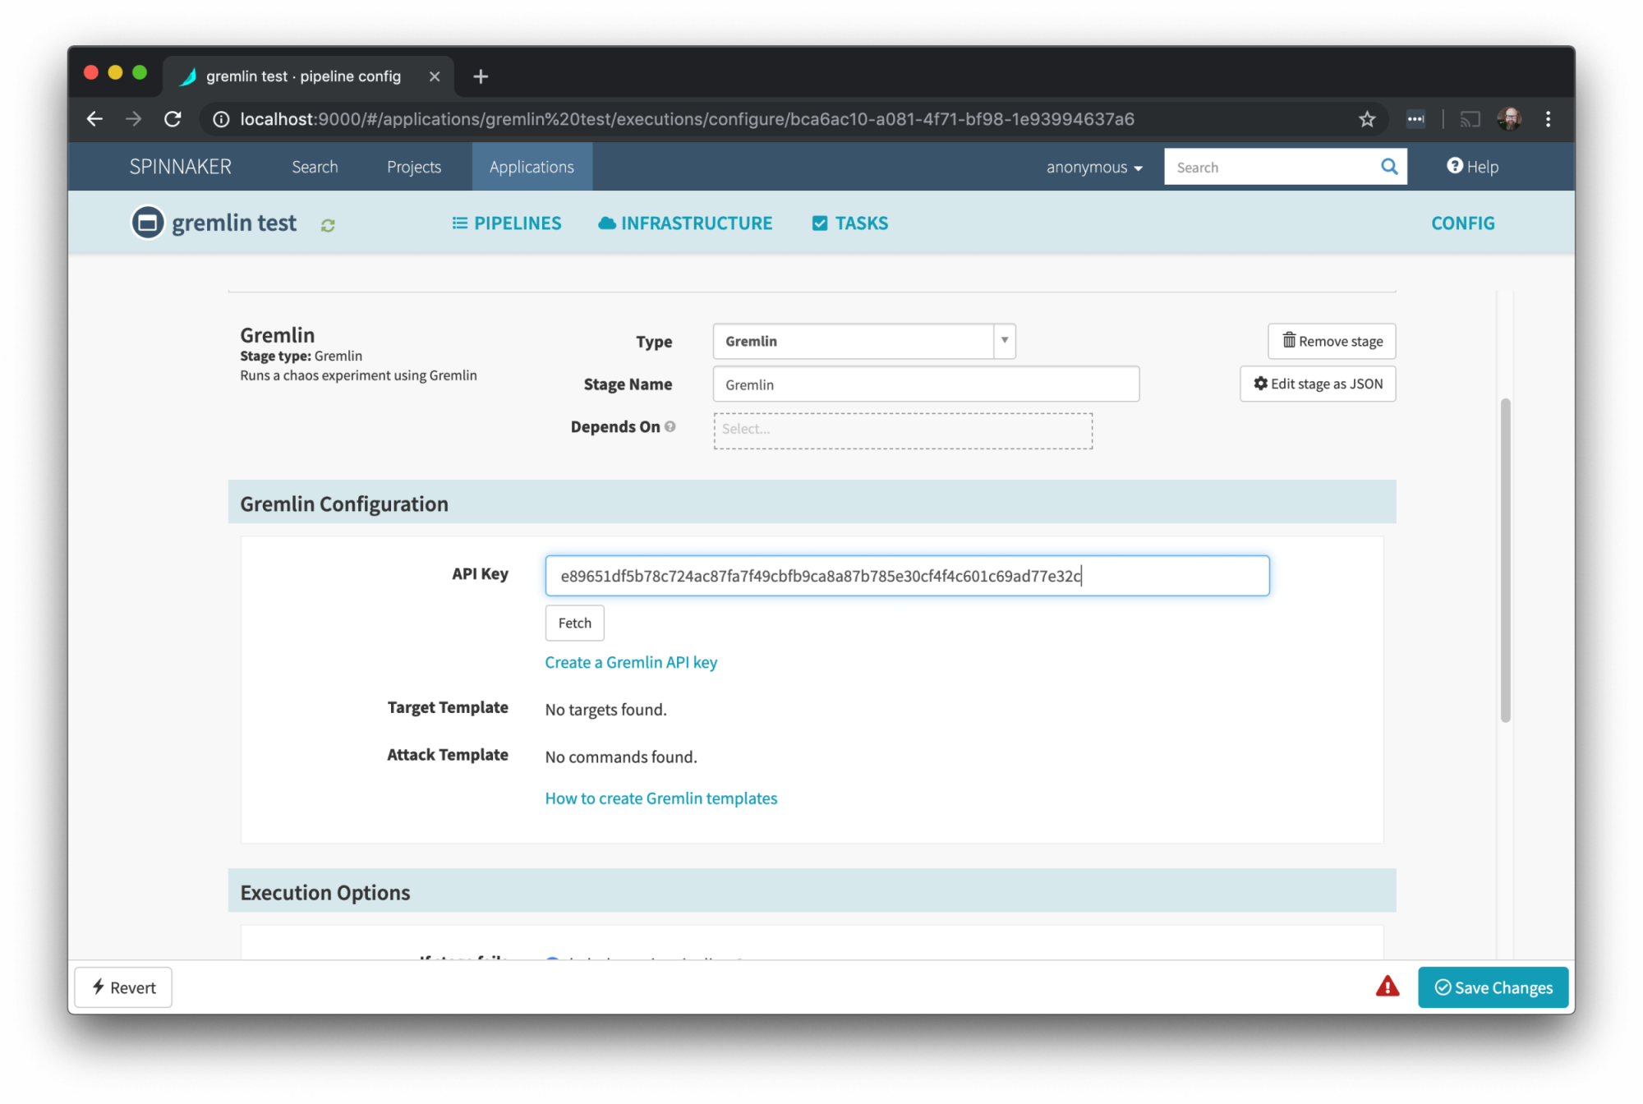Open the stage Type dropdown
The width and height of the screenshot is (1643, 1104).
864,341
